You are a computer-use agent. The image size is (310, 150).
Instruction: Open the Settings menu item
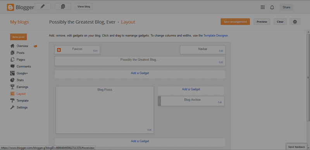pos(22,107)
